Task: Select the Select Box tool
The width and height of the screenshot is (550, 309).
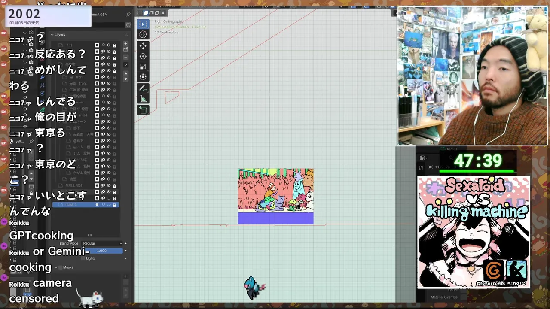Action: tap(143, 24)
